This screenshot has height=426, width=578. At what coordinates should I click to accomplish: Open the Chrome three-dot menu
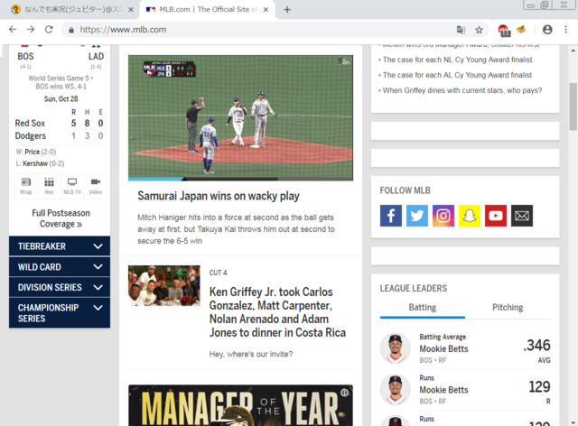pos(565,30)
